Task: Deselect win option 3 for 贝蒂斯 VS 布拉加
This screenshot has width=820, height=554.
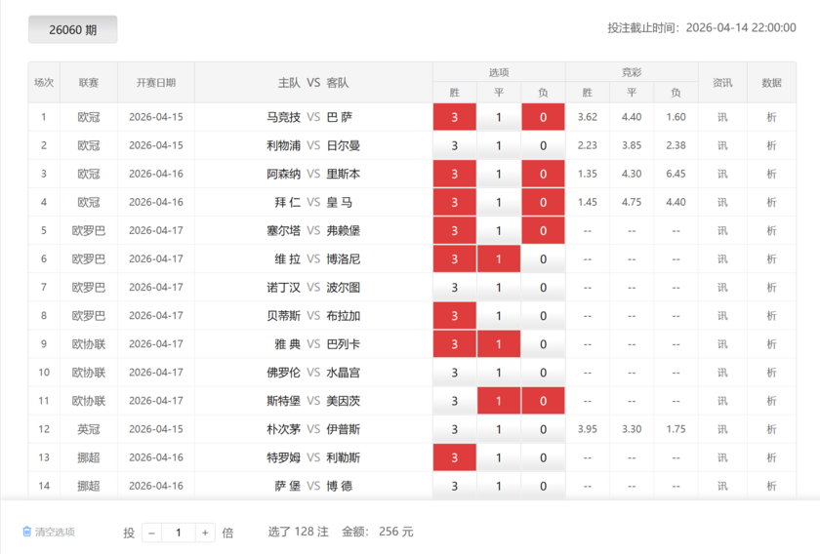Action: pyautogui.click(x=455, y=316)
